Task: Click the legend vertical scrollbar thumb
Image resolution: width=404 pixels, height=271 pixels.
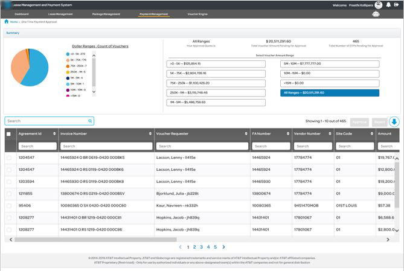Action: click(x=94, y=72)
